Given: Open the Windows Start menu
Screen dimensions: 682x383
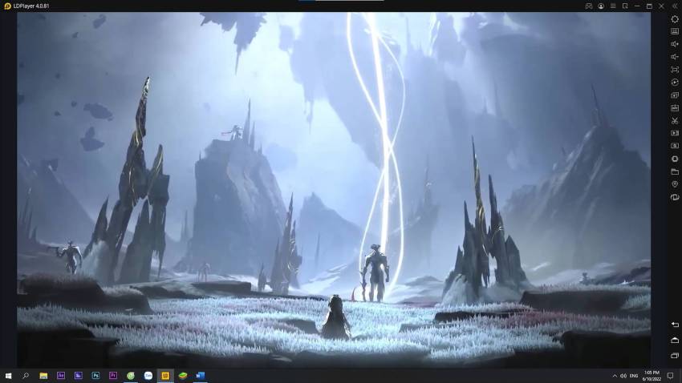Looking at the screenshot, I should tap(8, 376).
